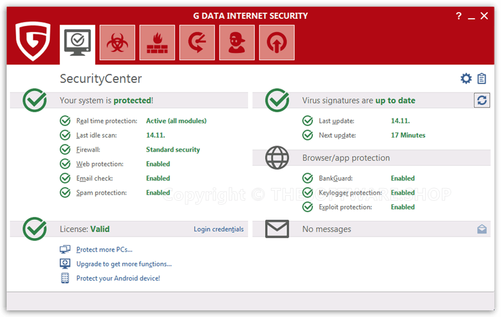Click Web protection label
The height and width of the screenshot is (317, 501).
(100, 164)
